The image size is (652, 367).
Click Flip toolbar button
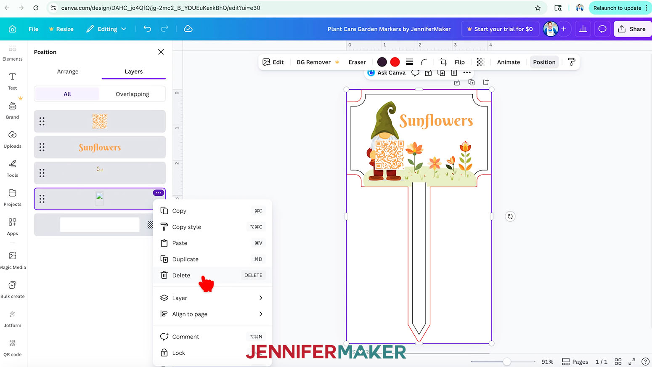pyautogui.click(x=460, y=62)
